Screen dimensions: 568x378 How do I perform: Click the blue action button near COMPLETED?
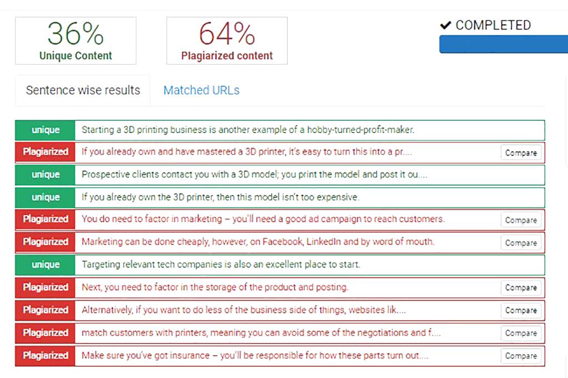point(503,44)
